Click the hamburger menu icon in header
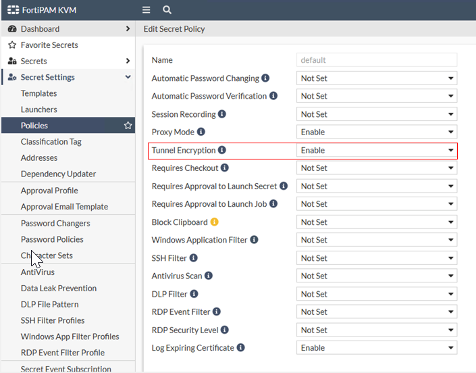 click(147, 10)
